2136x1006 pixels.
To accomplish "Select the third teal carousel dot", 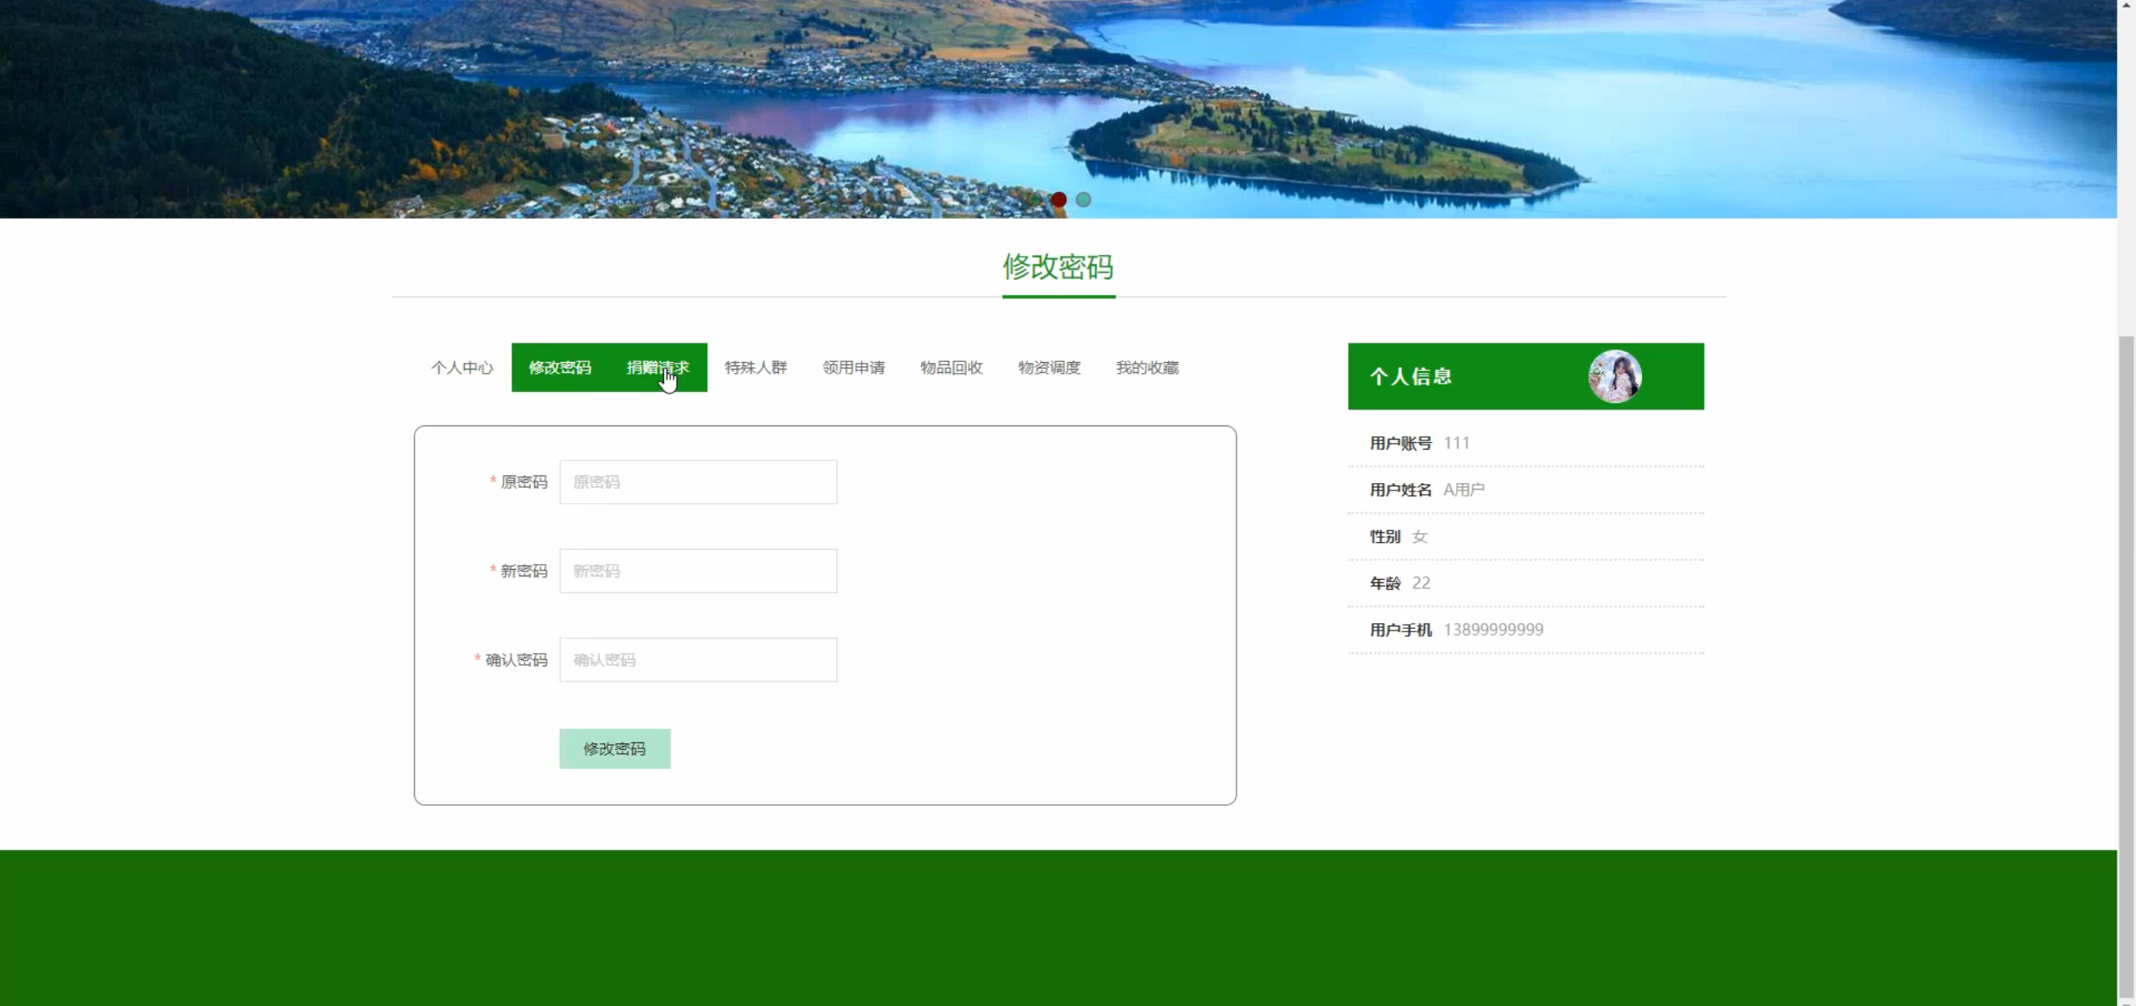I will [x=1083, y=199].
